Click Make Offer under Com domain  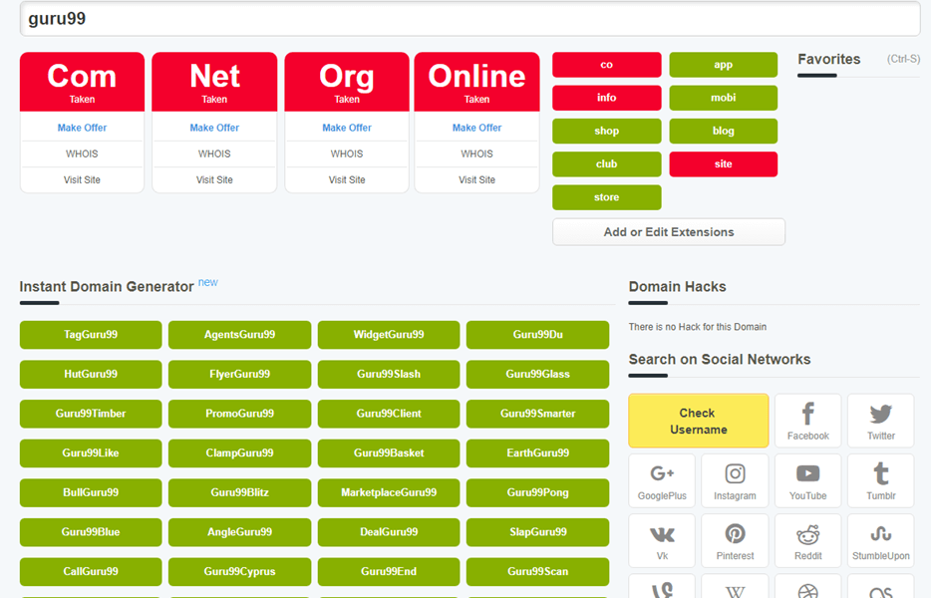point(82,128)
